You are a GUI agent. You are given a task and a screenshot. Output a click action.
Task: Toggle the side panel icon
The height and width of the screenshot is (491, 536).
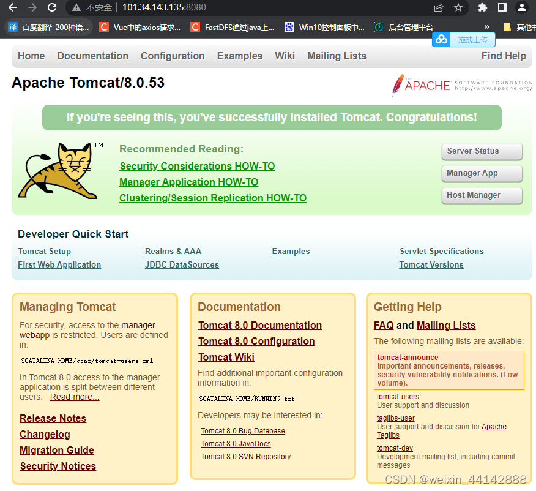502,7
